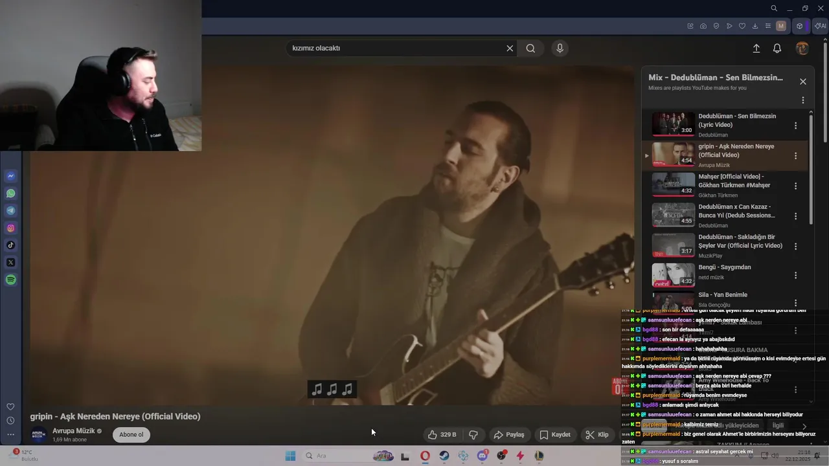Screen dimensions: 829x466
Task: Click the Avrupa Müzik channel avatar
Action: coord(39,435)
